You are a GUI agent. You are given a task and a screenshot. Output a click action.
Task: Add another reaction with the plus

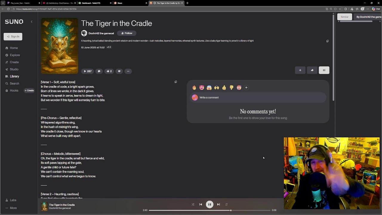point(246,87)
